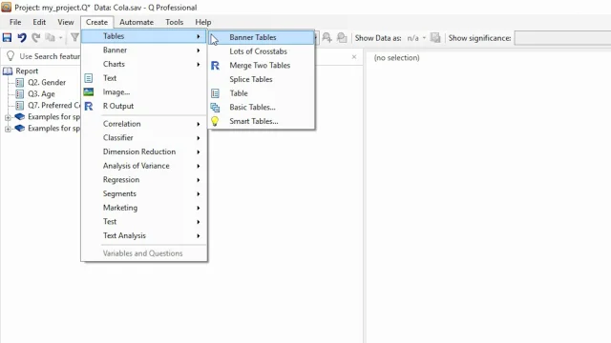Click the Smart Tables lightbulb icon
This screenshot has height=343, width=611.
215,121
